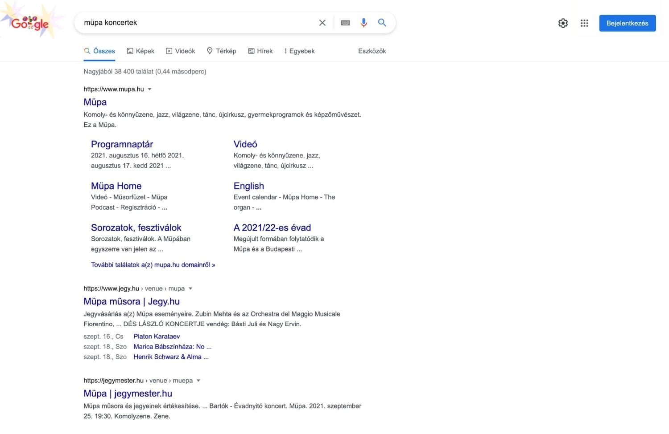Viewport: 669px width, 434px height.
Task: Click the Térkép tab location pin icon
Action: [x=210, y=51]
